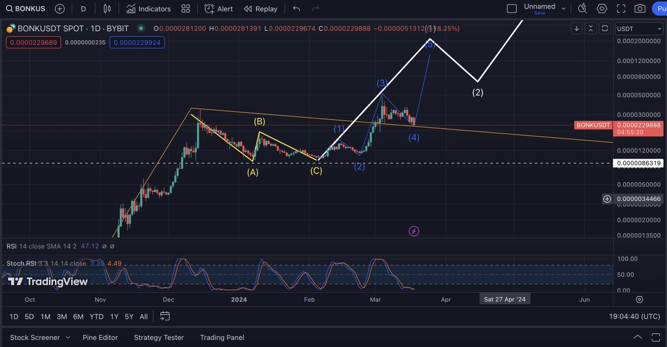Click the collapse pane arrows icon
Screen dimensions: 667x347
pos(591,28)
